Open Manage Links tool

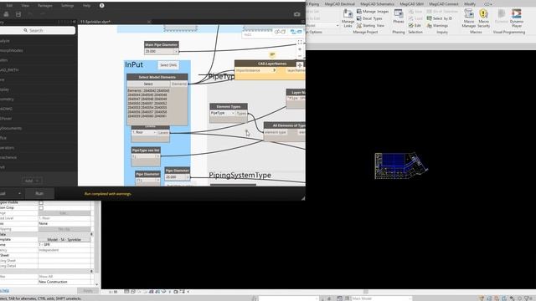point(348,18)
